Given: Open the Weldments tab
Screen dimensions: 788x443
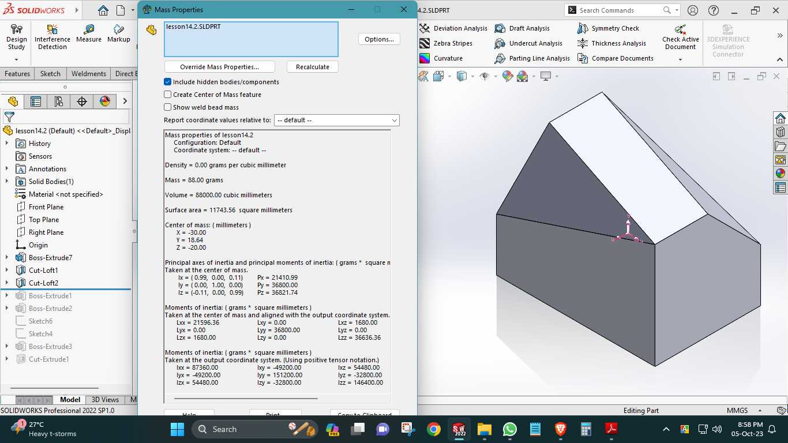Looking at the screenshot, I should 89,74.
